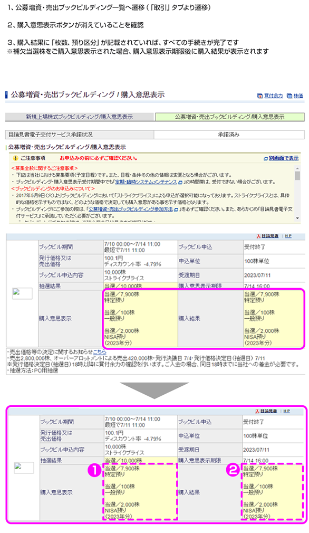Click the 株価 icon in the page header

coord(289,96)
